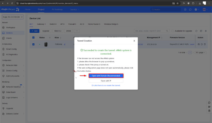Sort by the Alias column

pos(61,38)
